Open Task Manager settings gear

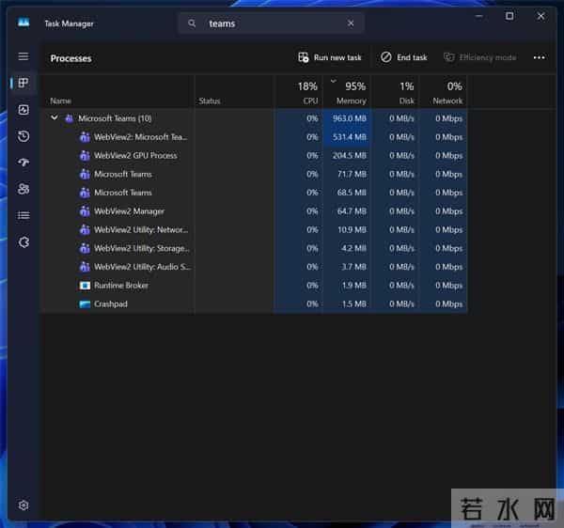point(23,505)
